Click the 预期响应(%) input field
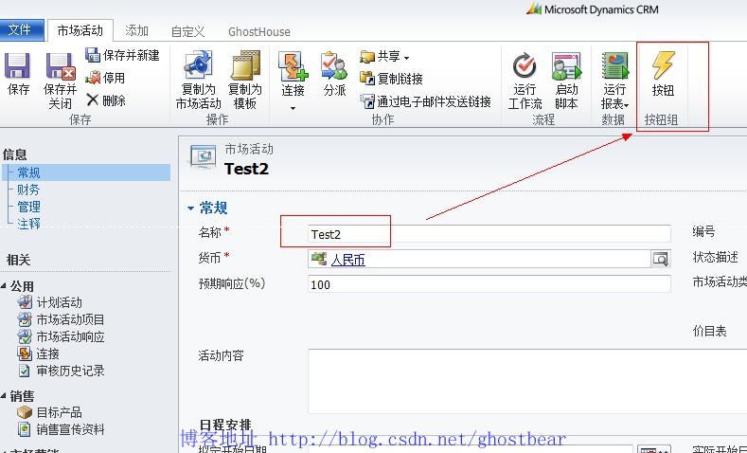Viewport: 747px width, 453px height. [x=489, y=284]
